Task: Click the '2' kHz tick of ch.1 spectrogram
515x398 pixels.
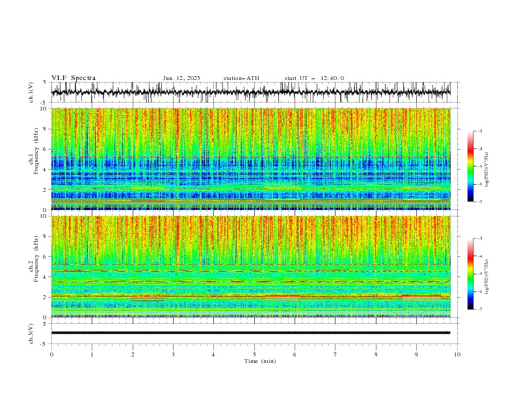Action: click(x=46, y=190)
